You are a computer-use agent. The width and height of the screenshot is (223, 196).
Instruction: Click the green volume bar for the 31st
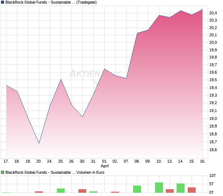(94, 192)
